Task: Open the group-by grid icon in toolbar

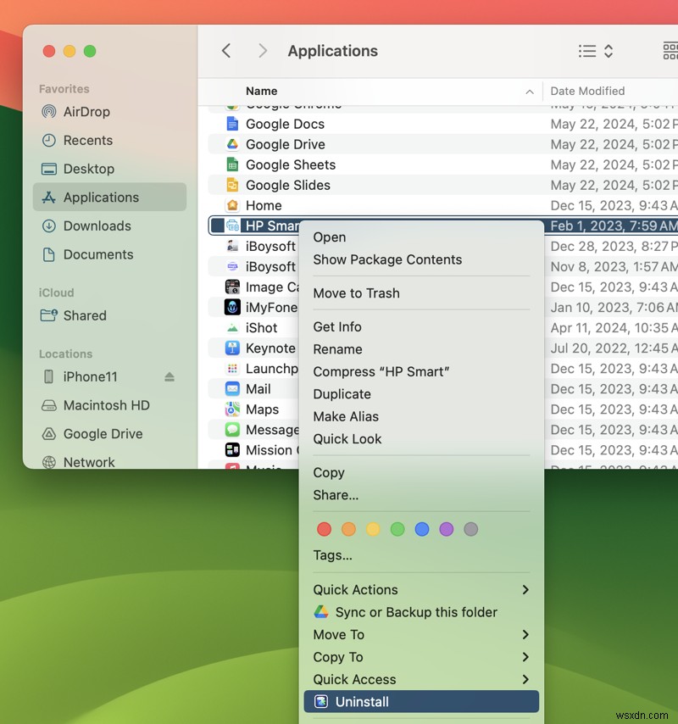Action: point(670,51)
